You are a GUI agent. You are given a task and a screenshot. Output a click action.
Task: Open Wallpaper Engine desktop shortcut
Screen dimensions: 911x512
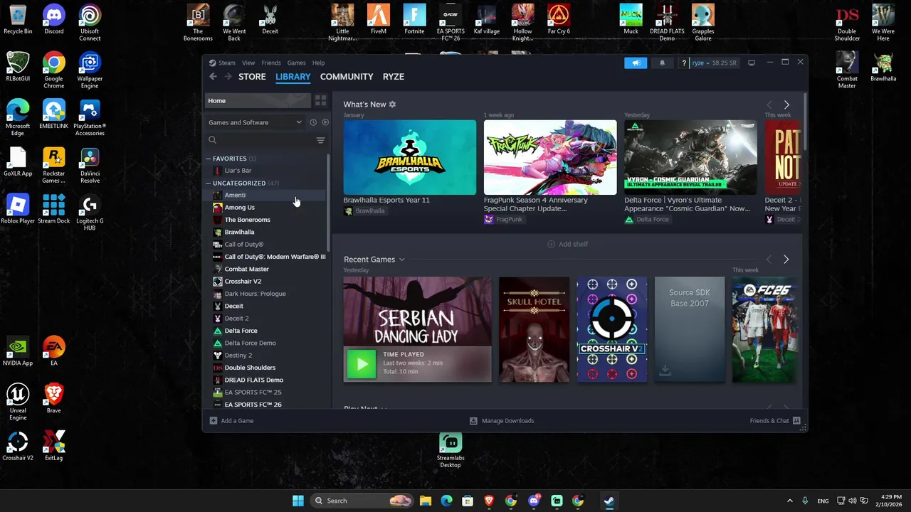(90, 70)
